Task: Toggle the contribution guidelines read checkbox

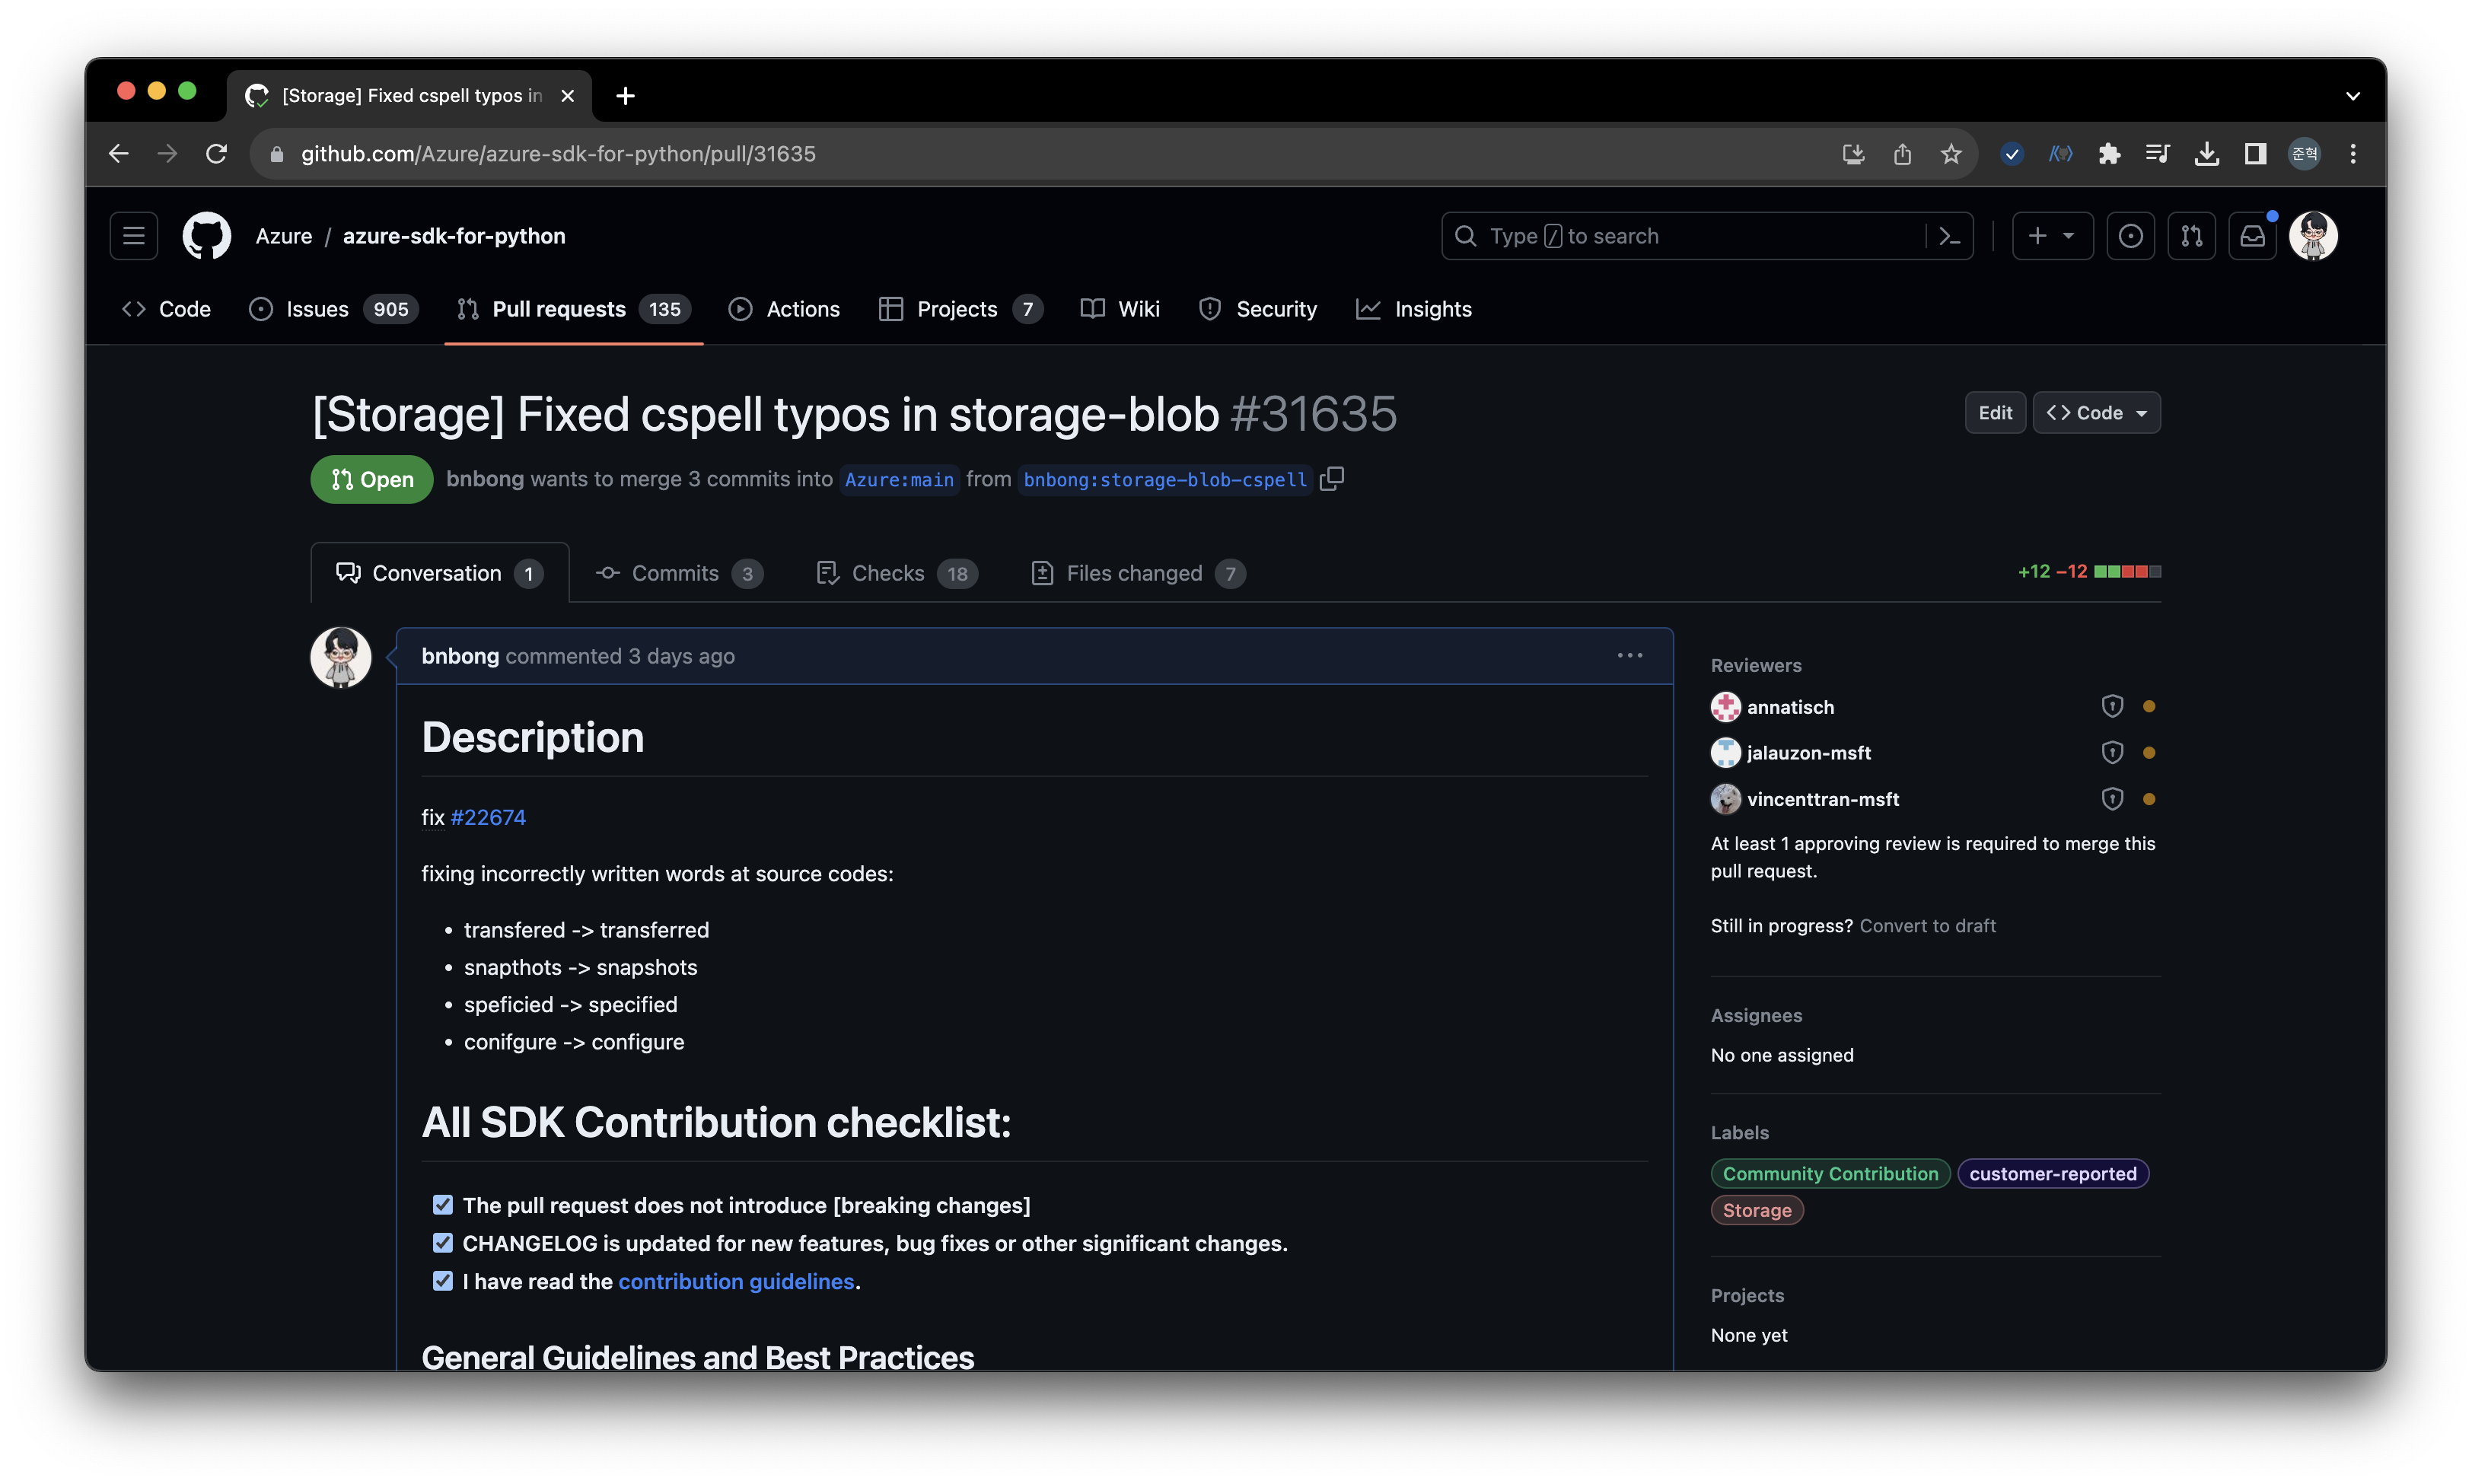Action: point(442,1281)
